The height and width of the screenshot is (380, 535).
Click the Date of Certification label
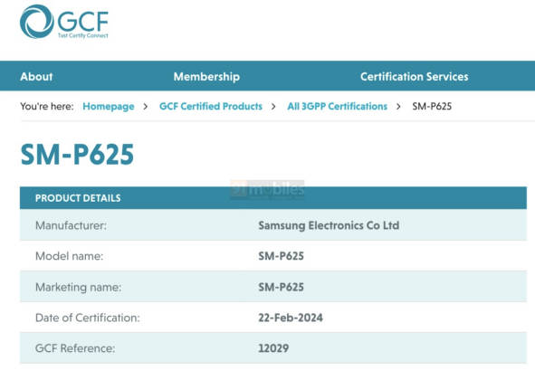coord(88,318)
